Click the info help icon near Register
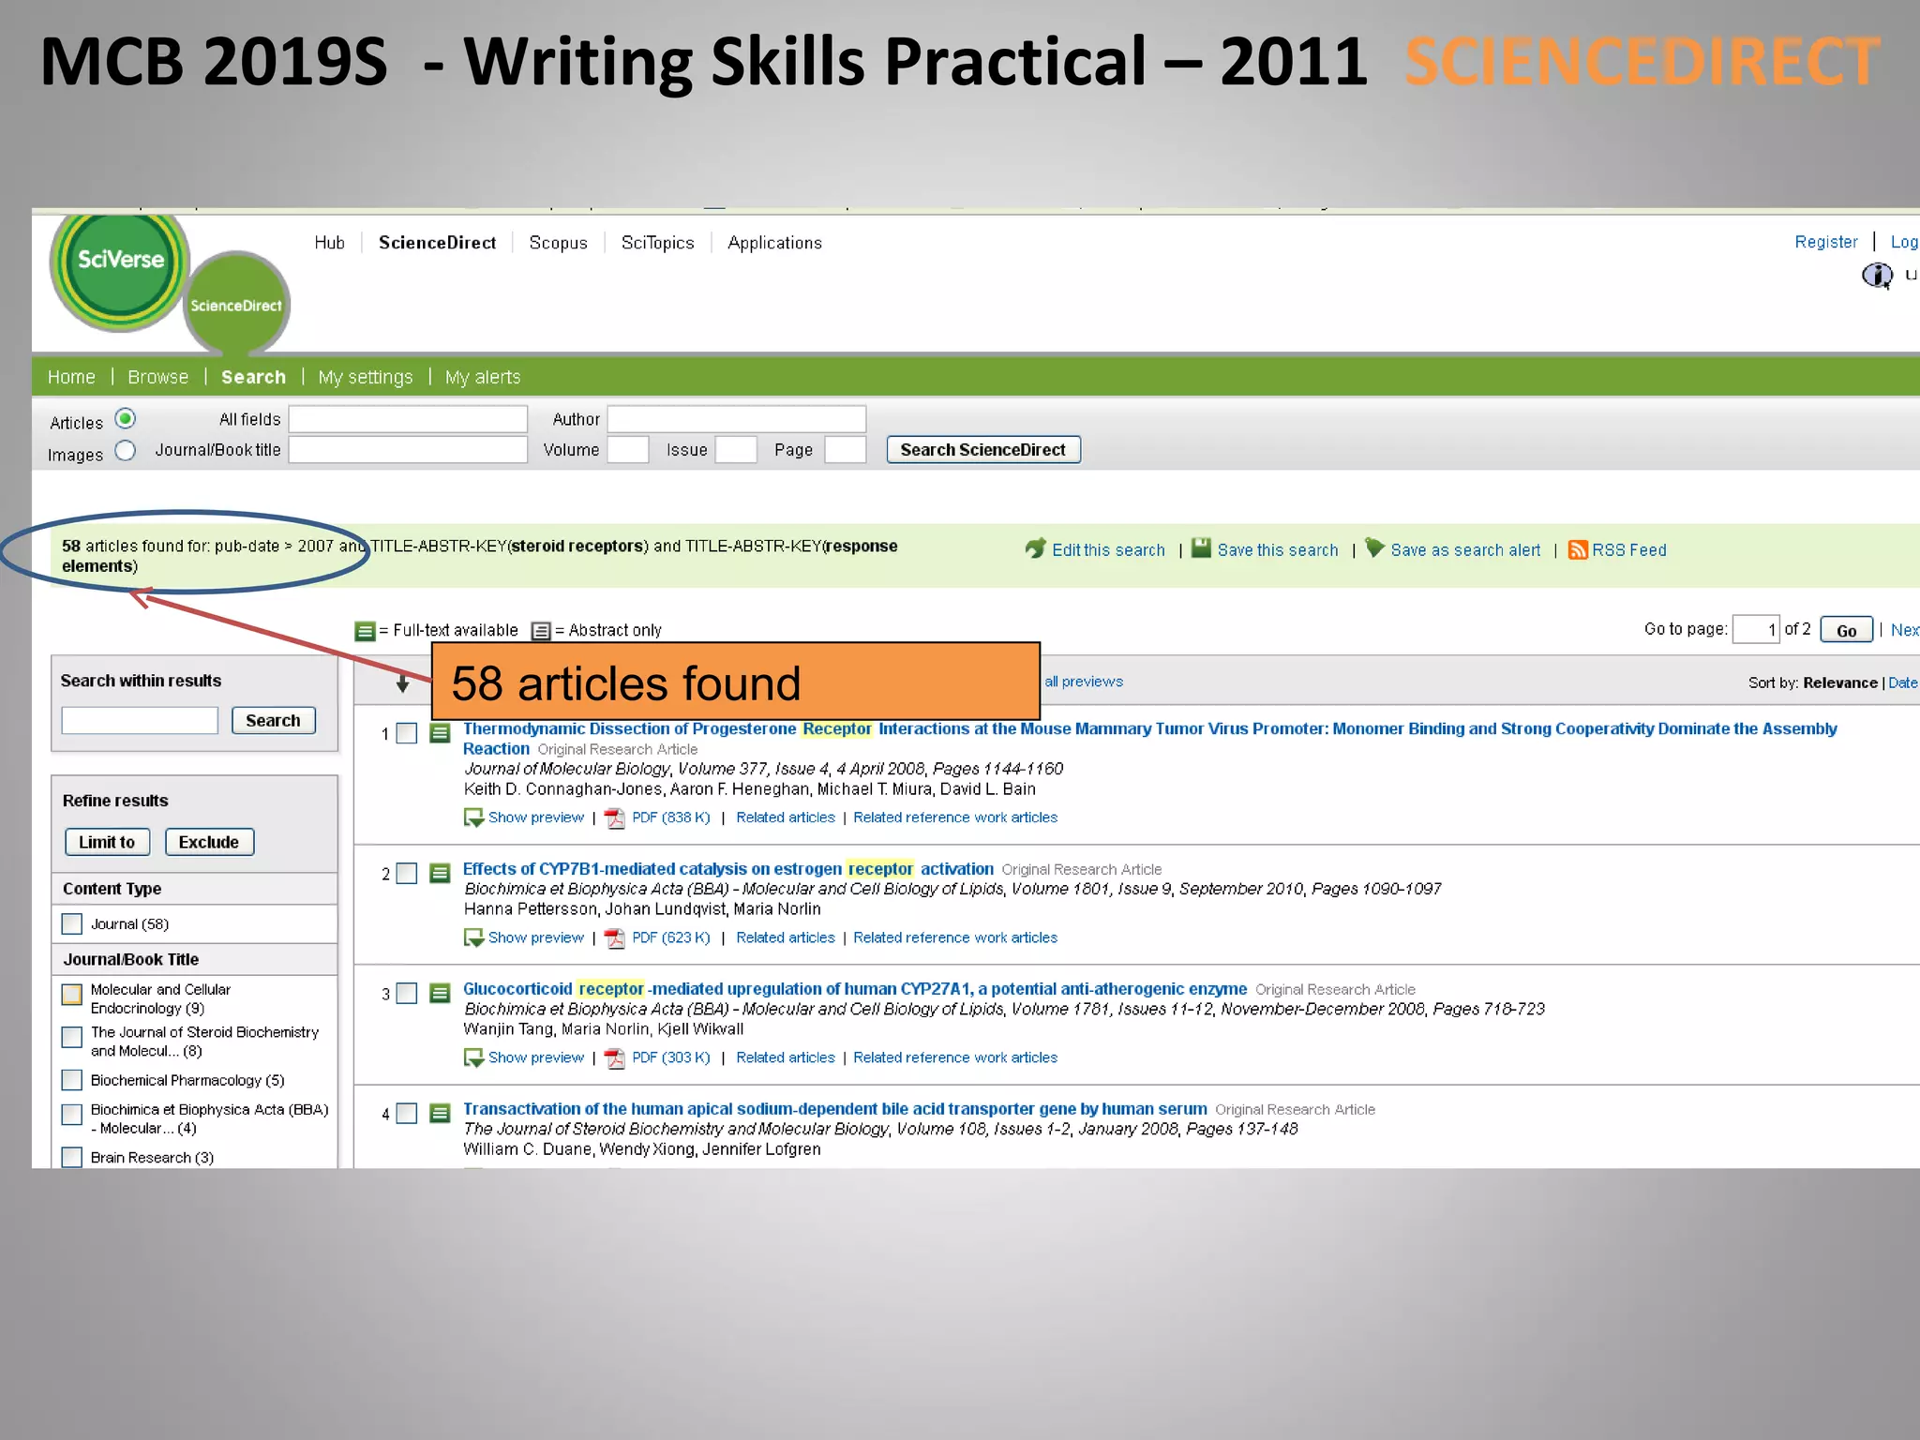 click(x=1877, y=275)
